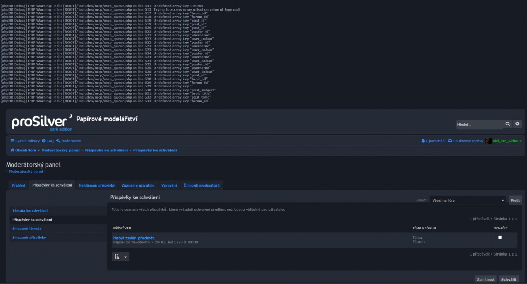This screenshot has width=527, height=284.
Task: Go to Moderování in the navigation bar
Action: 69,141
